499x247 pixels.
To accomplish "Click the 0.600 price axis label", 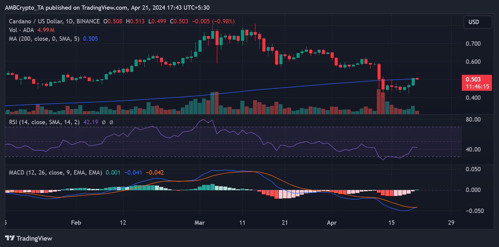I will point(474,62).
